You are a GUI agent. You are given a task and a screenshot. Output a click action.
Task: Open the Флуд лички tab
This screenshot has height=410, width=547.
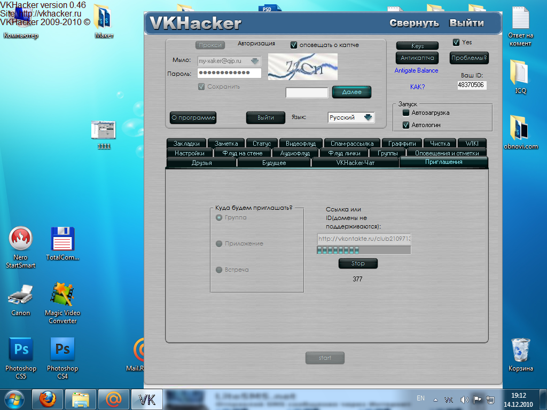point(344,153)
